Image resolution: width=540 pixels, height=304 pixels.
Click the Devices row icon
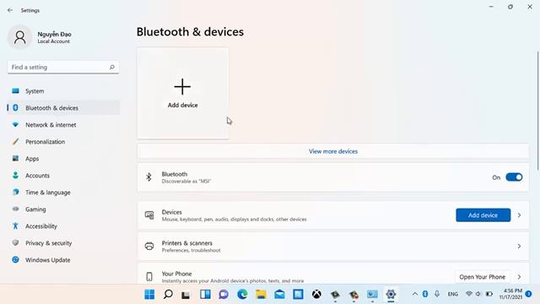pos(149,215)
